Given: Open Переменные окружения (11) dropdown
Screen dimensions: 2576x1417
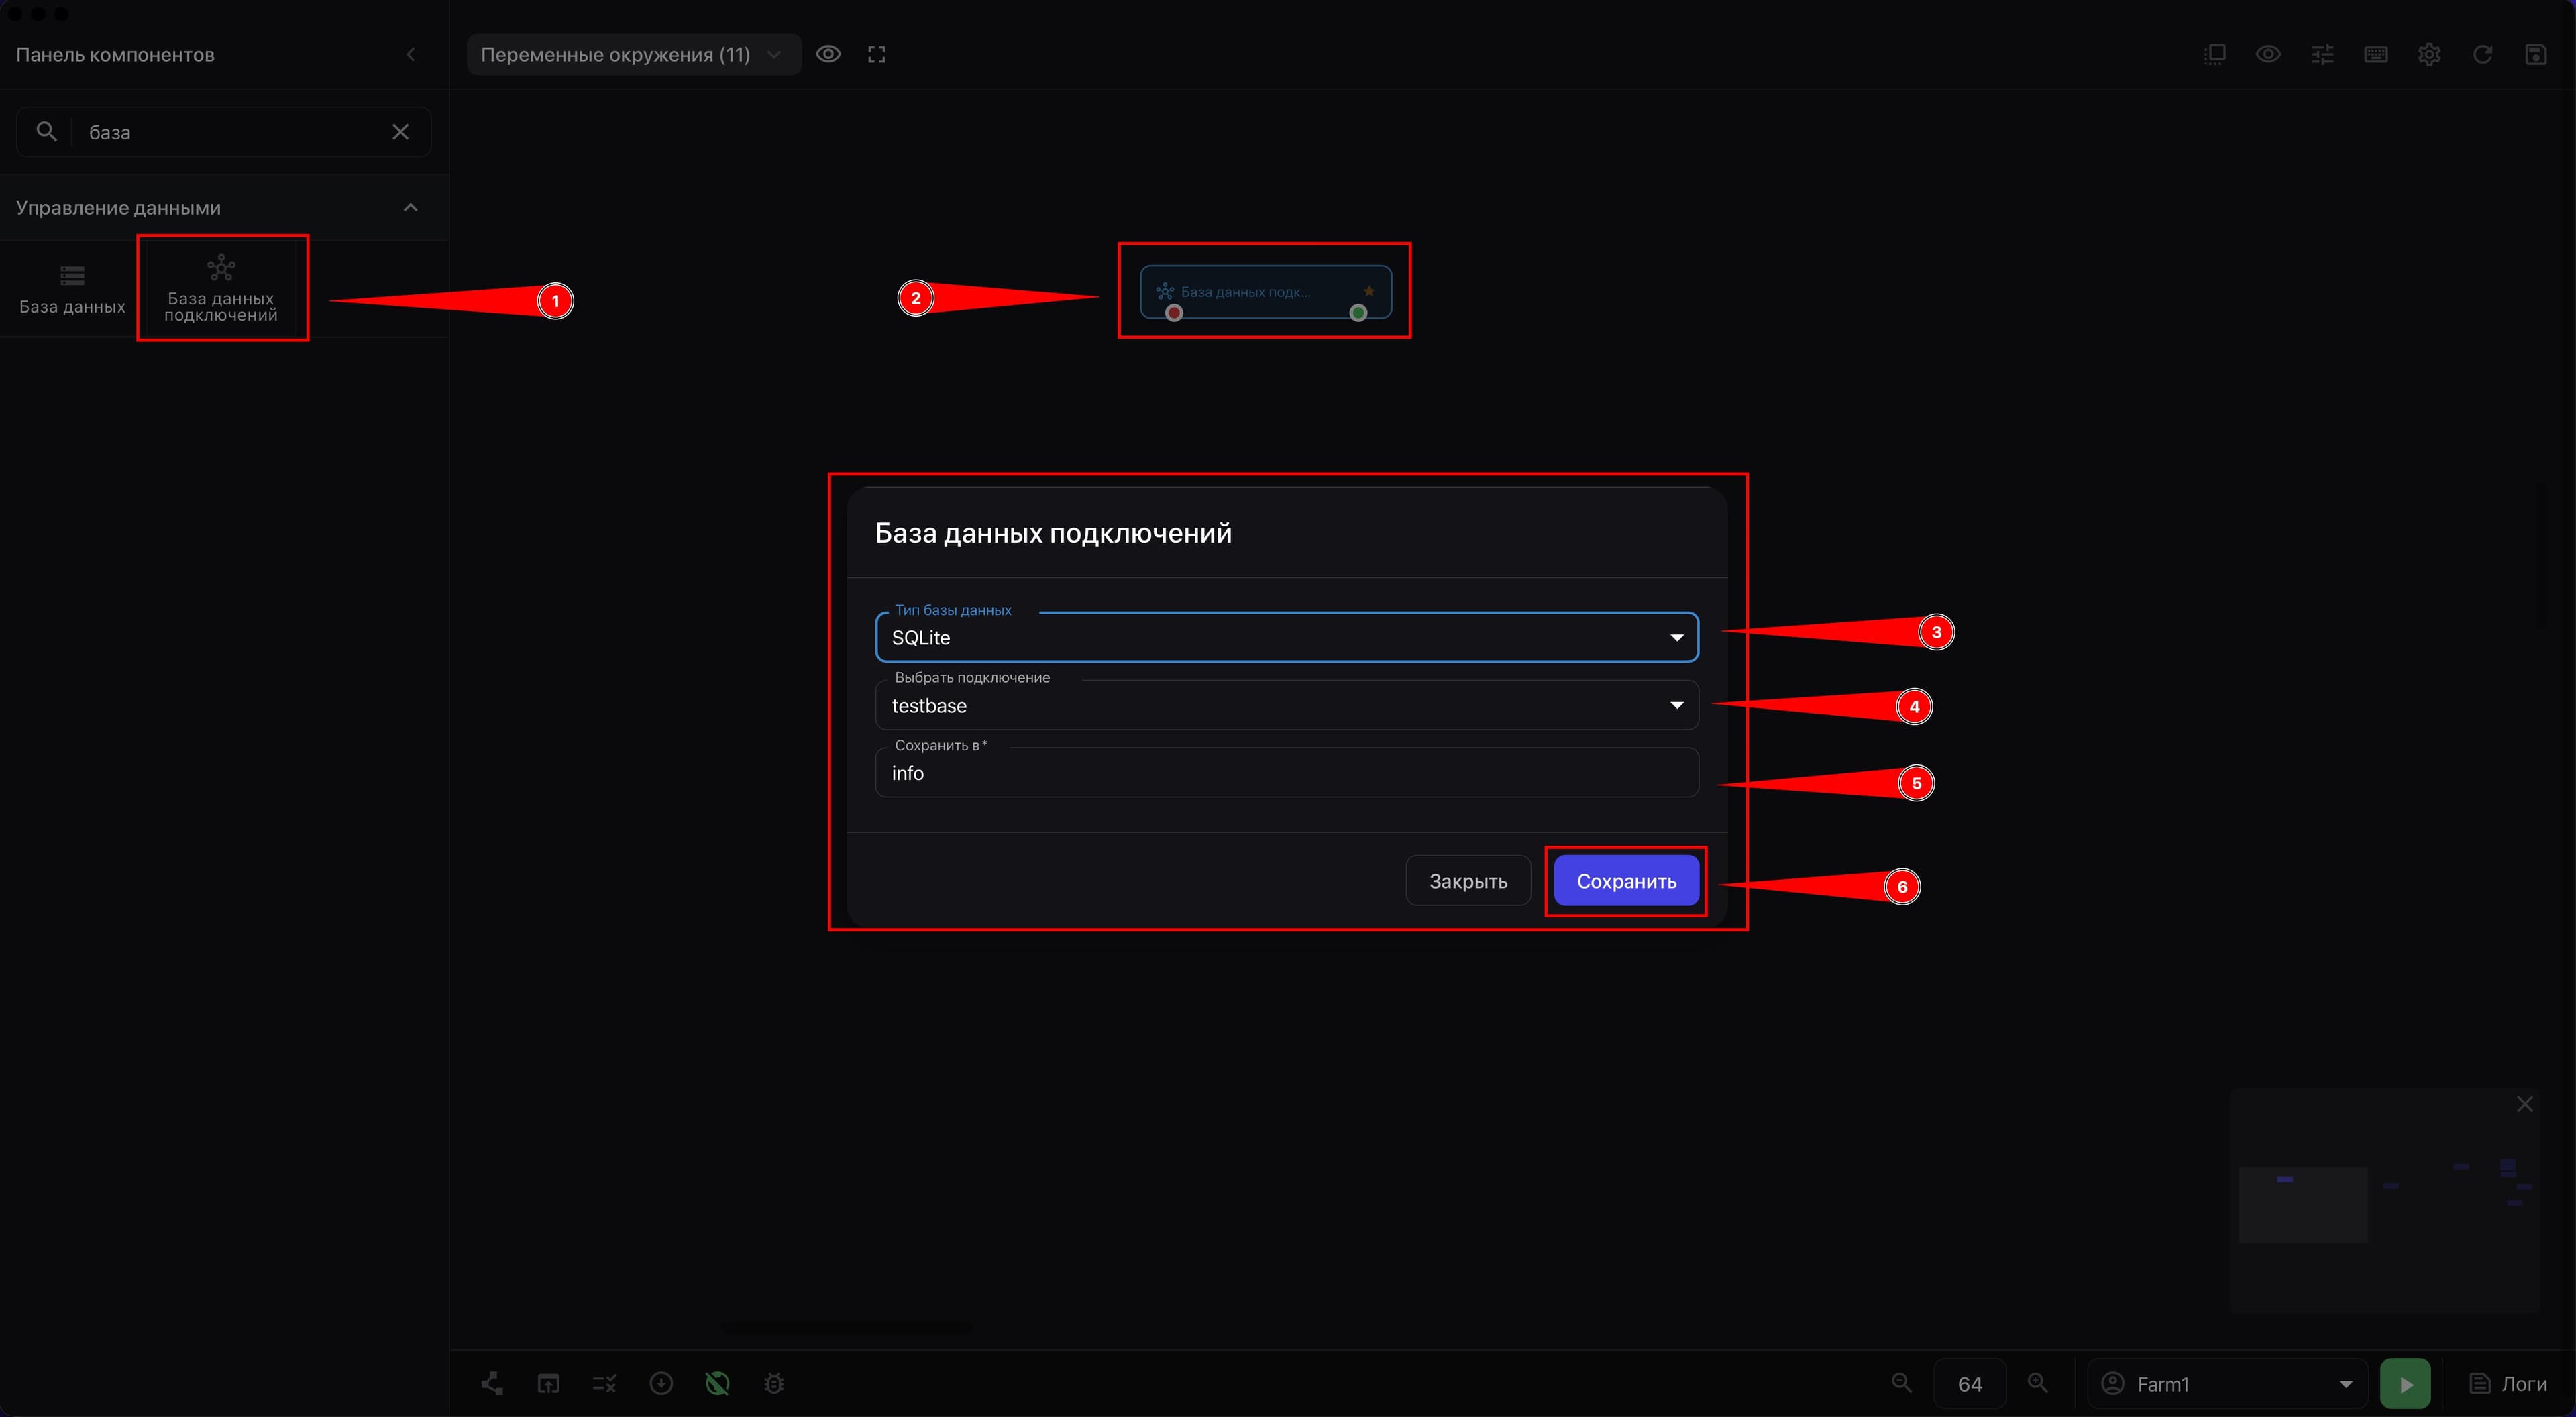Looking at the screenshot, I should coord(633,54).
